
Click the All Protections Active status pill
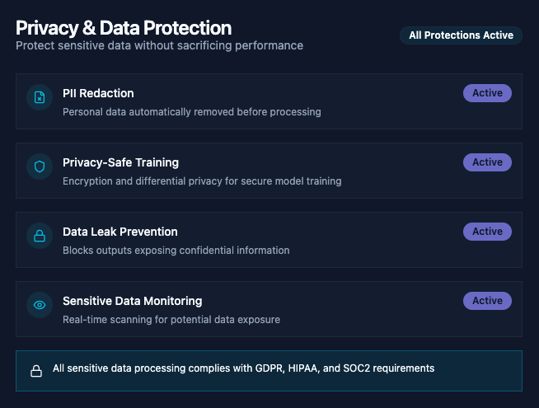[x=461, y=35]
